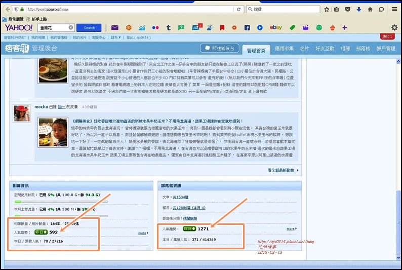Image resolution: width=402 pixels, height=270 pixels.
Task: Open the Yahoo Answers question mark icon
Action: click(x=181, y=27)
